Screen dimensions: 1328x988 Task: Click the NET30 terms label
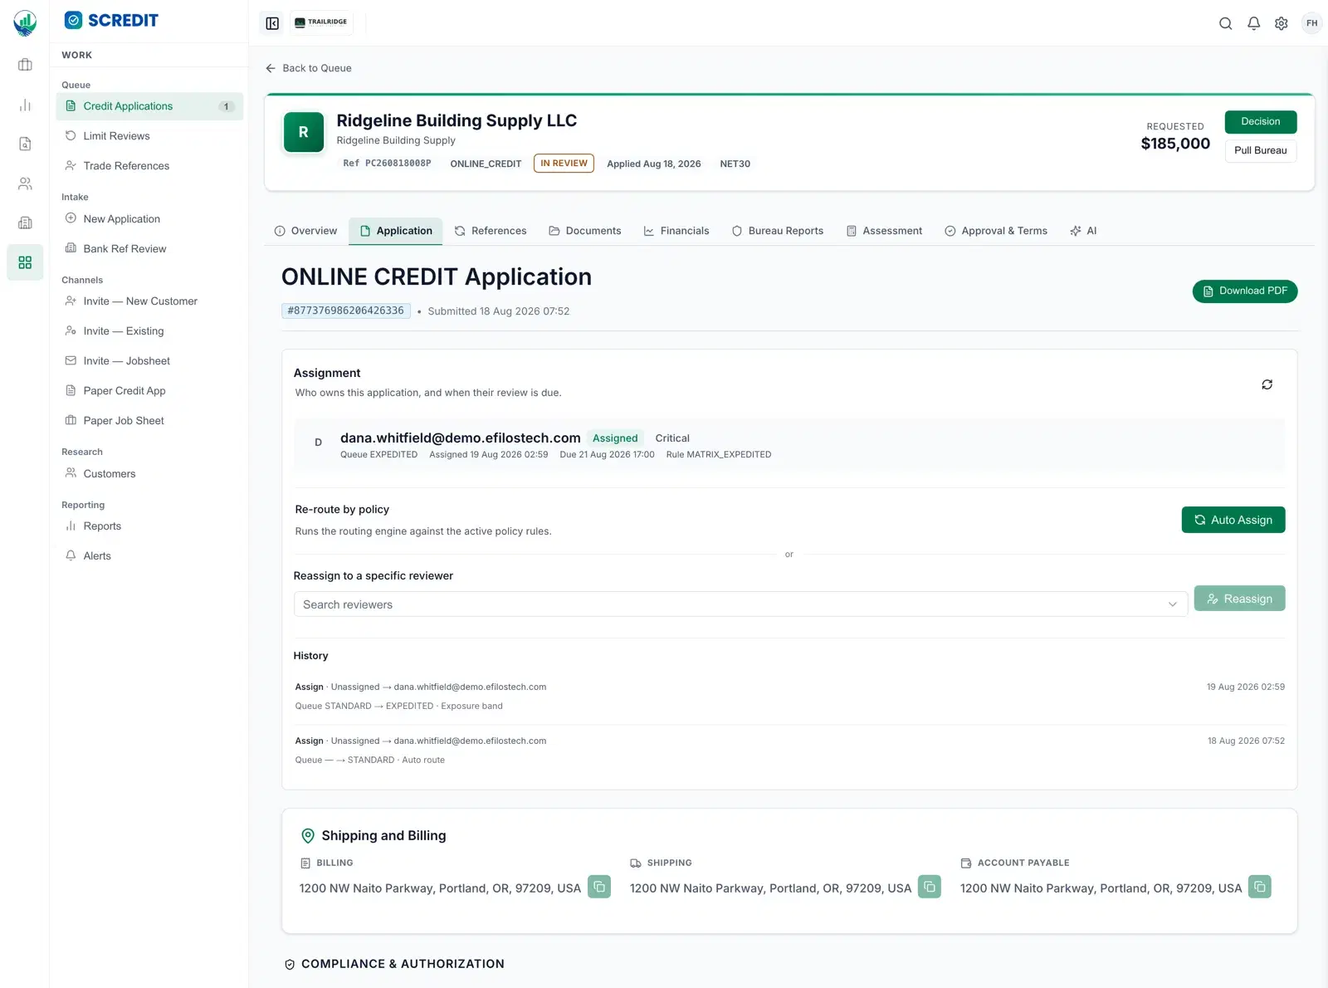735,164
